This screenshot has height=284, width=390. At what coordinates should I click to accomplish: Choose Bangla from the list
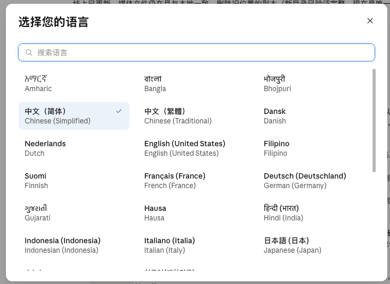click(x=193, y=84)
